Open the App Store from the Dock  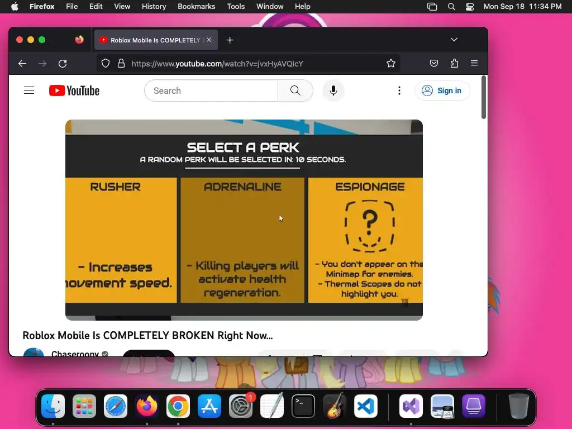point(209,406)
